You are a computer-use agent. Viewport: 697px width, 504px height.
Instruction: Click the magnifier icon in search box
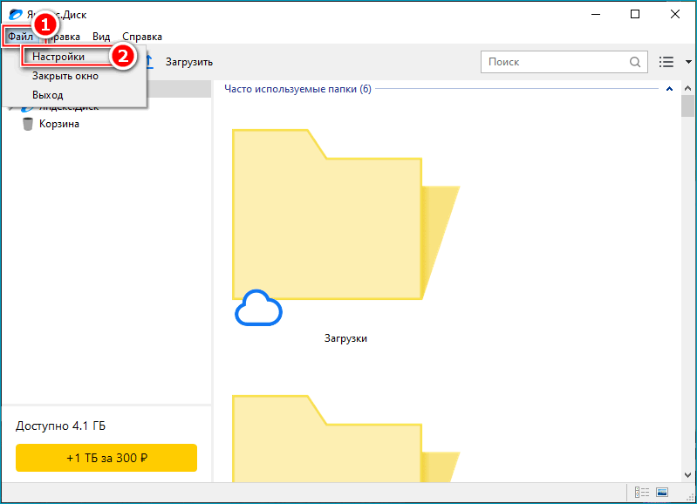(x=635, y=62)
